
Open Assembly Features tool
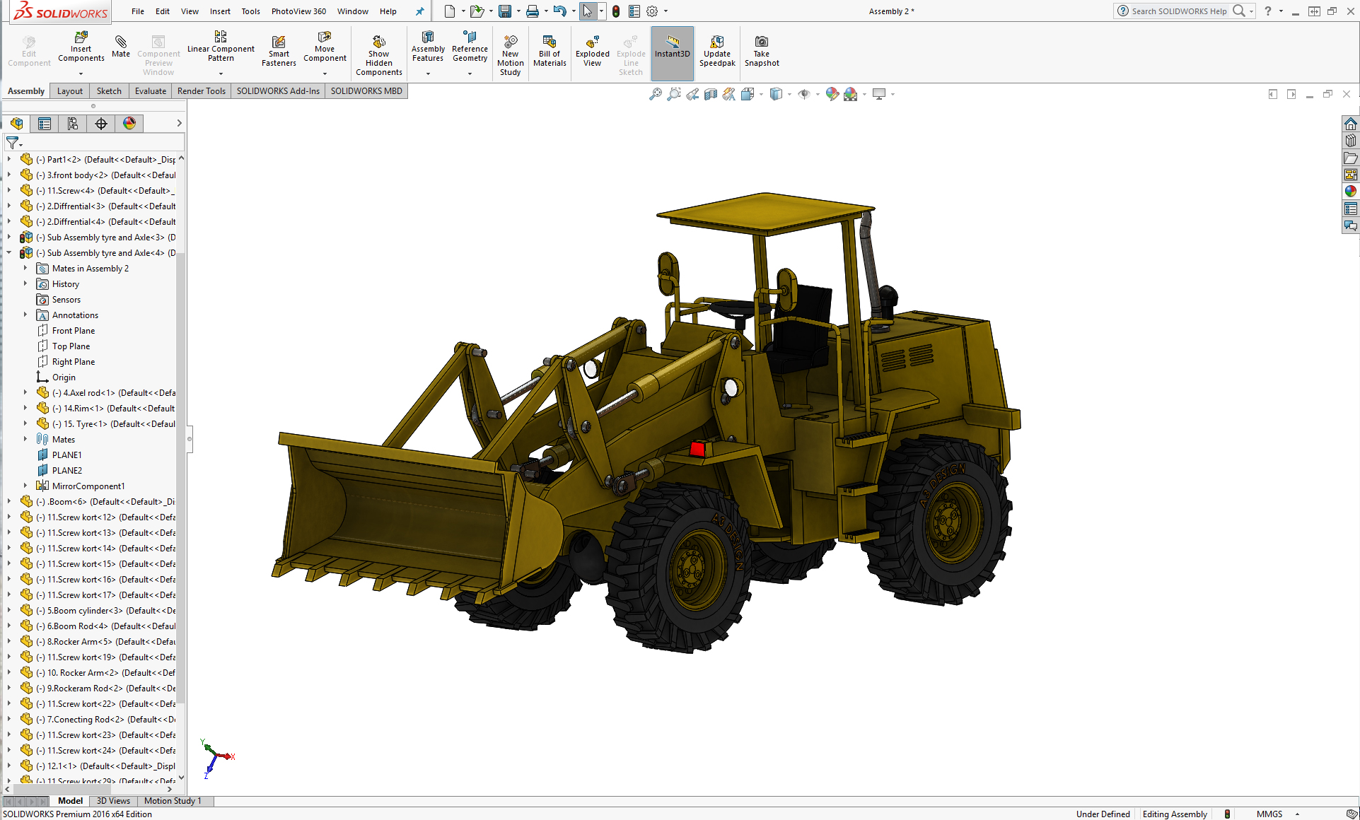(x=428, y=47)
